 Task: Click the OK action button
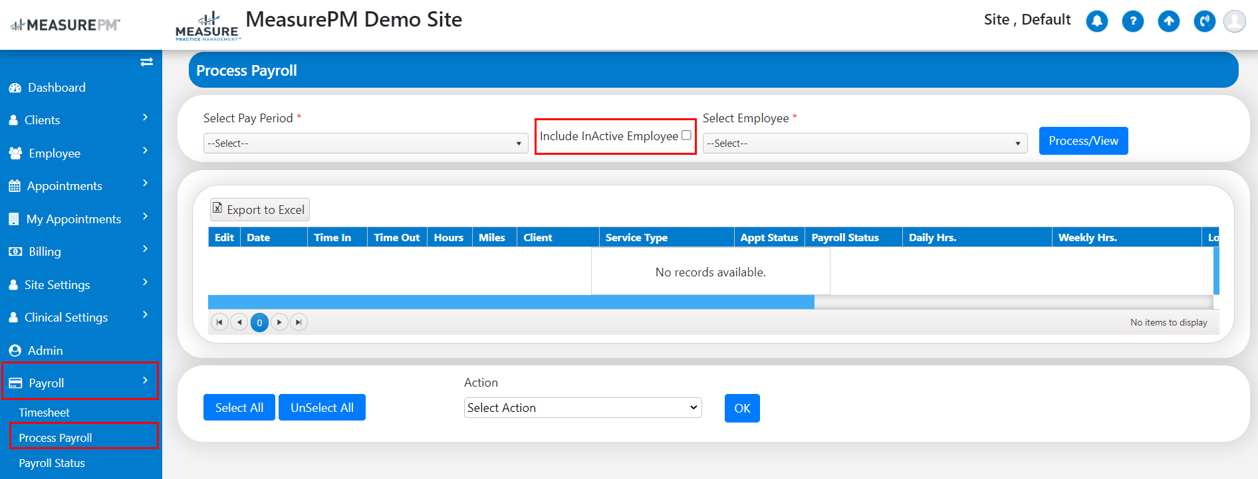[x=742, y=409]
